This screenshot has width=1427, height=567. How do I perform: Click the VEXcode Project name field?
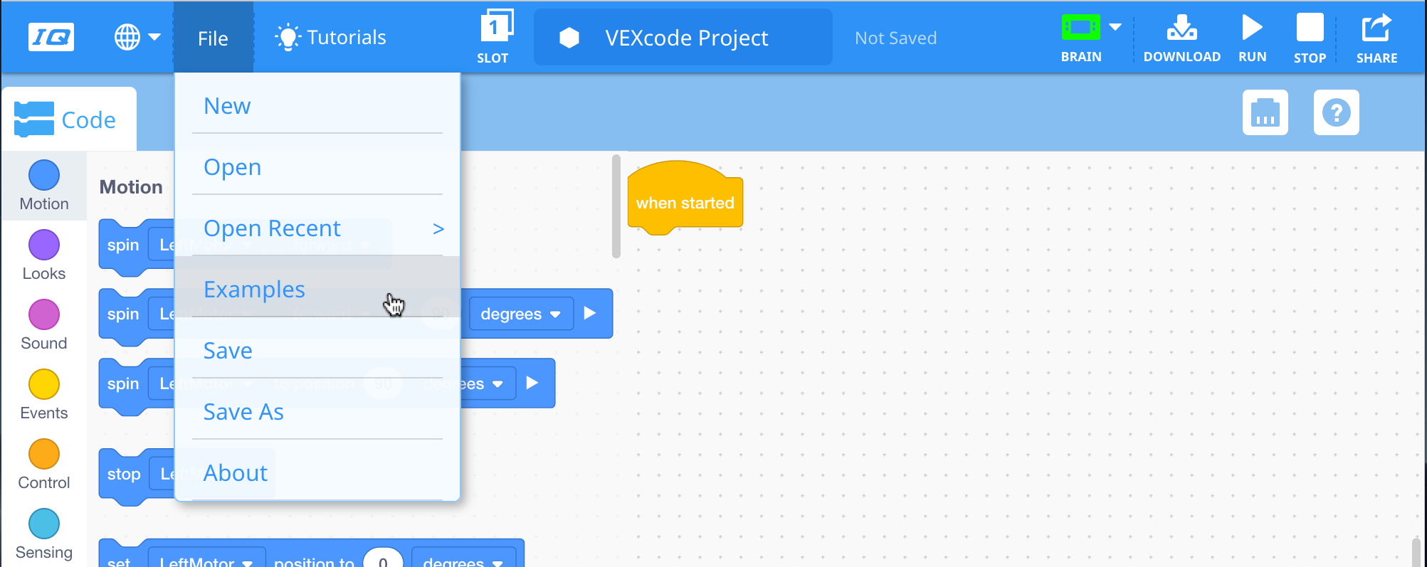(685, 38)
